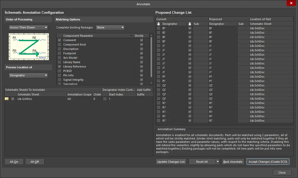Select the Lib.SchDoc sheet name in sheets list
This screenshot has width=298, height=178.
[25, 99]
